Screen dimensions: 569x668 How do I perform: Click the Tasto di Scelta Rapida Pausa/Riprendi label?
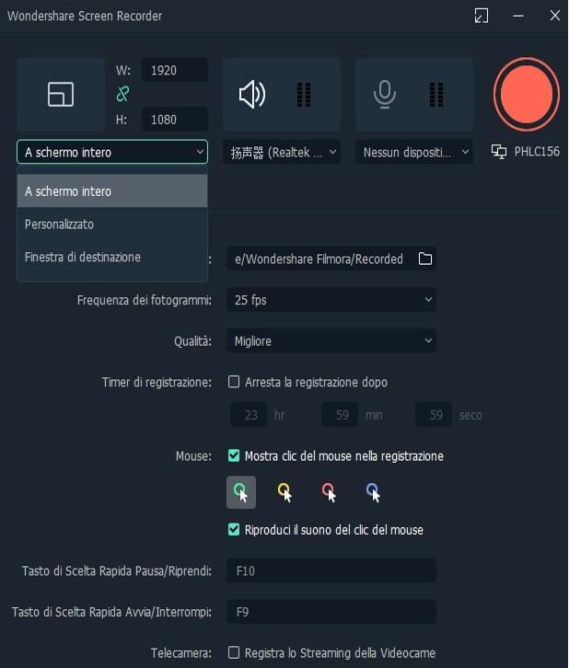coord(117,570)
